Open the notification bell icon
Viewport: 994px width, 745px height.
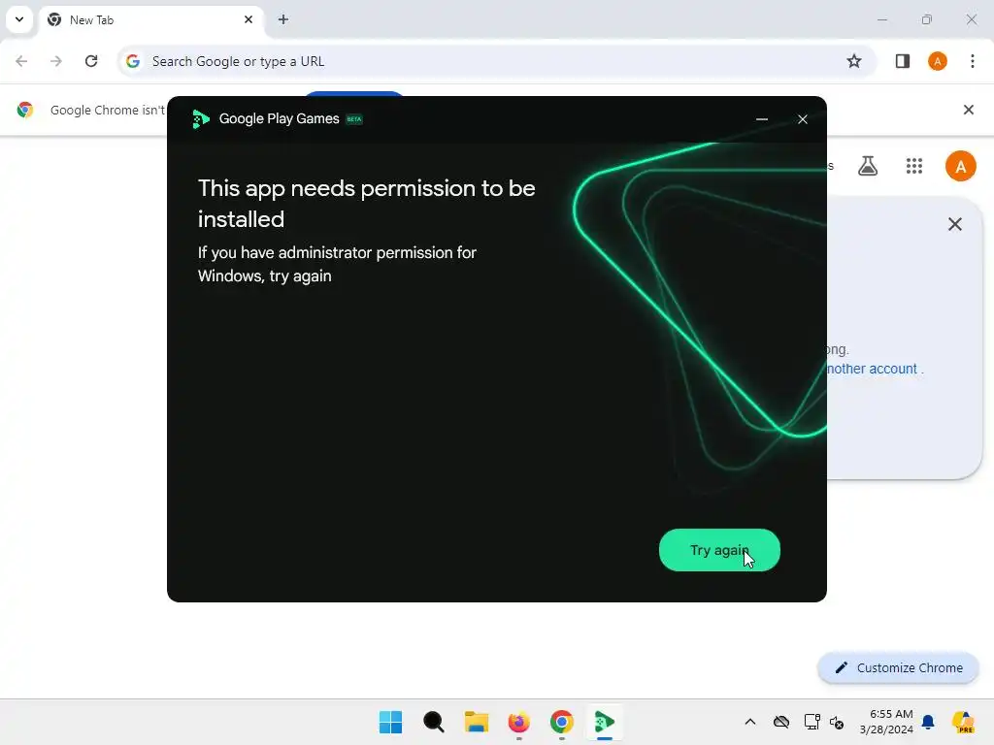click(x=928, y=722)
